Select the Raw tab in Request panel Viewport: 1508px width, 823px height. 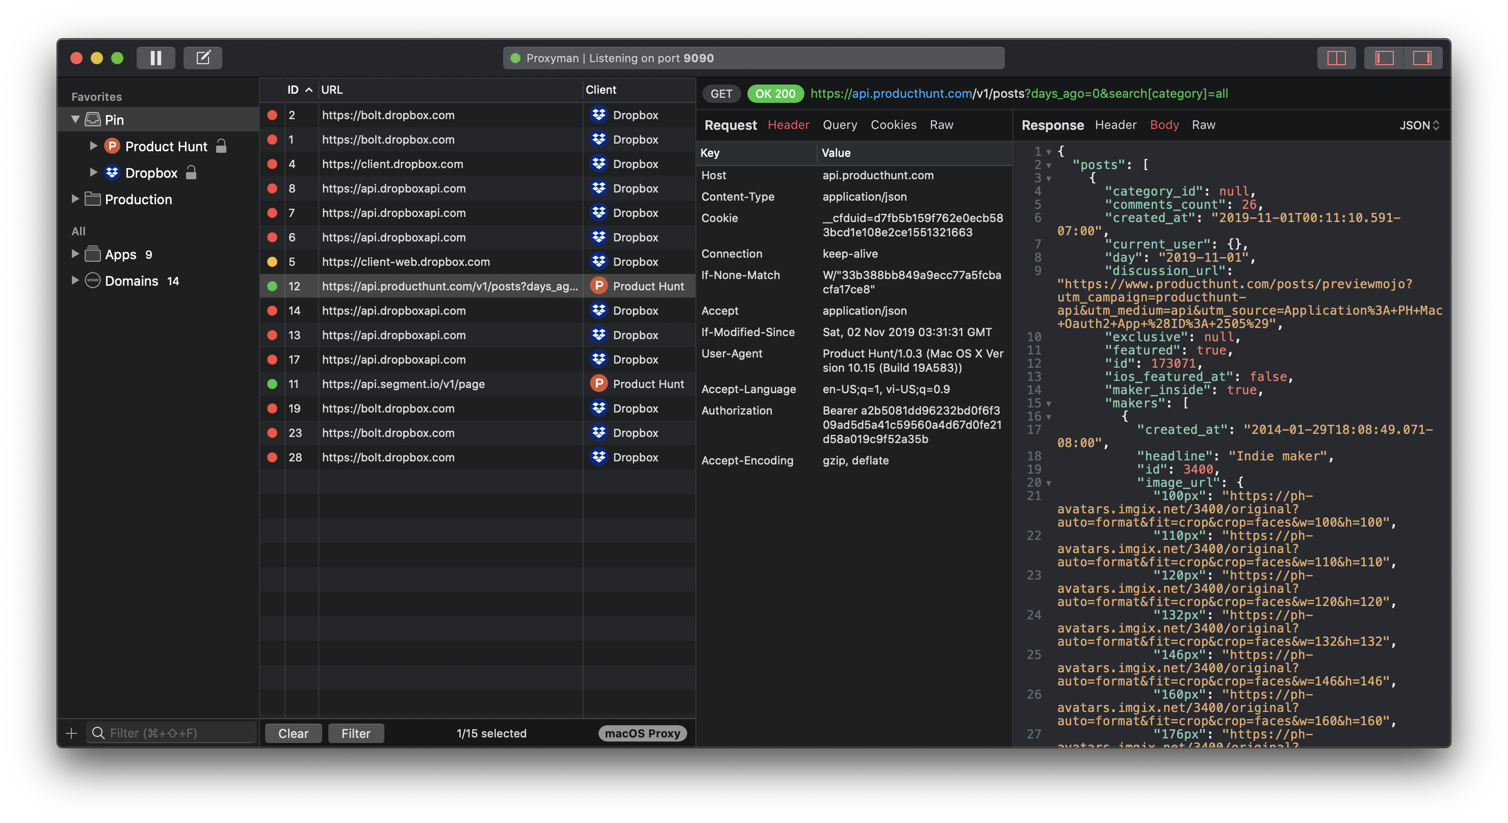(941, 125)
